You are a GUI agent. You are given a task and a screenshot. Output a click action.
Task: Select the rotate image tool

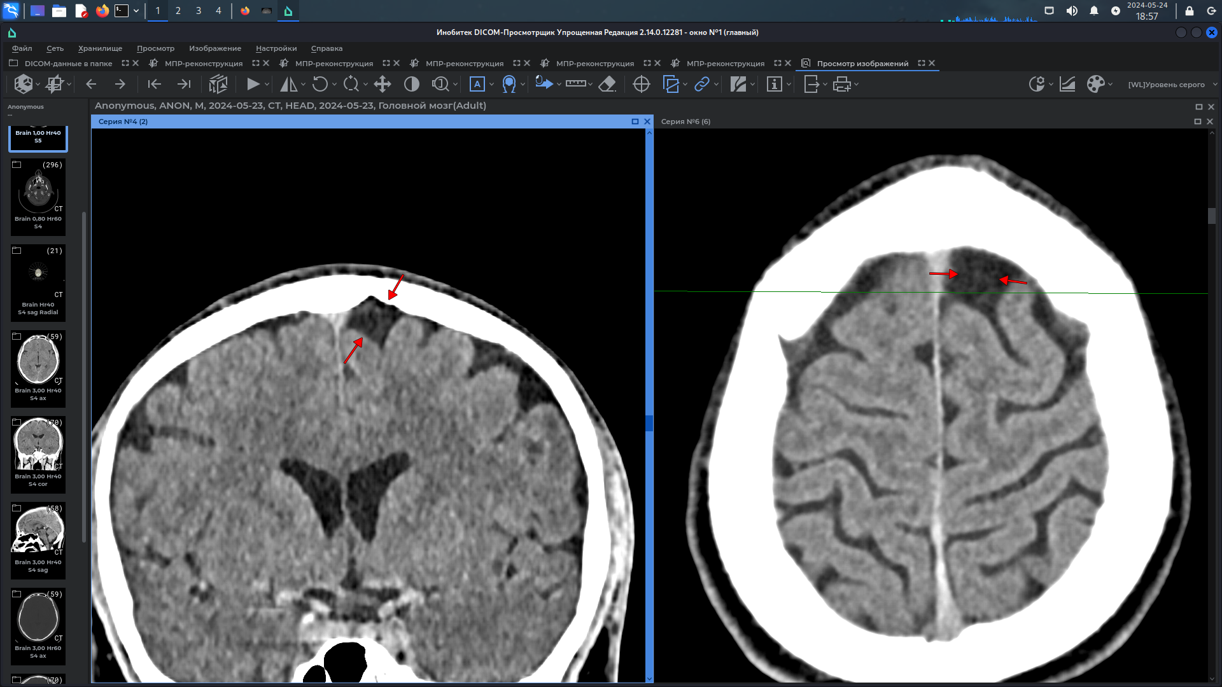(x=320, y=84)
